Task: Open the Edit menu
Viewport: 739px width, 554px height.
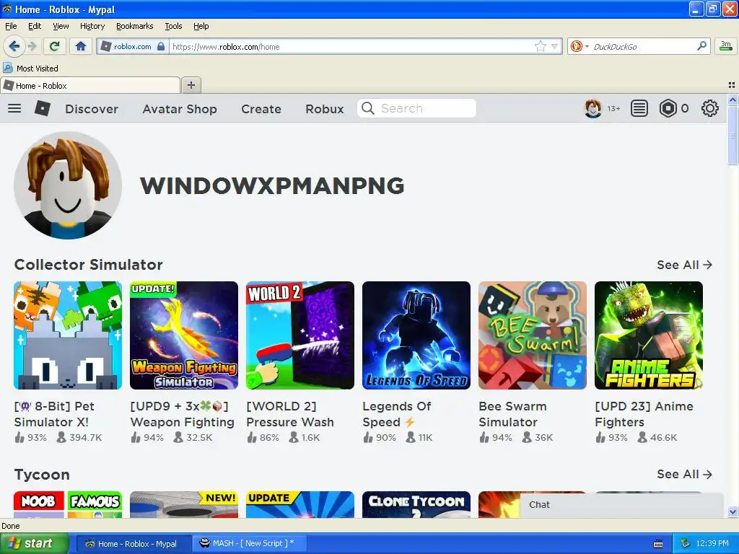Action: 35,26
